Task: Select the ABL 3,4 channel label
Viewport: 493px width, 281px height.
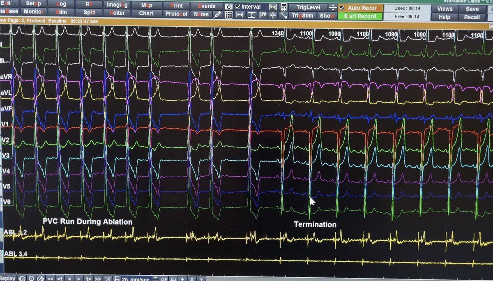Action: point(15,254)
